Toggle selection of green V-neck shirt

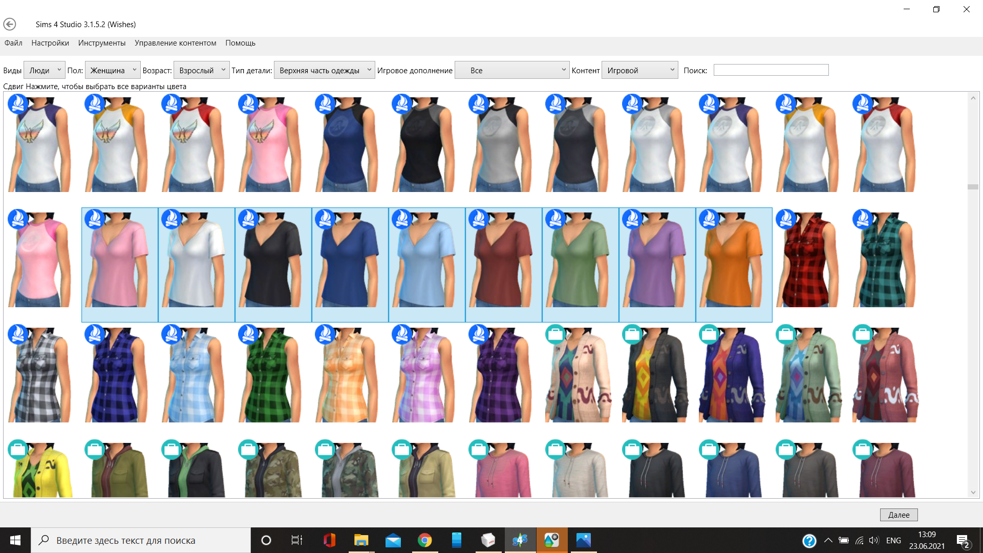click(x=581, y=264)
